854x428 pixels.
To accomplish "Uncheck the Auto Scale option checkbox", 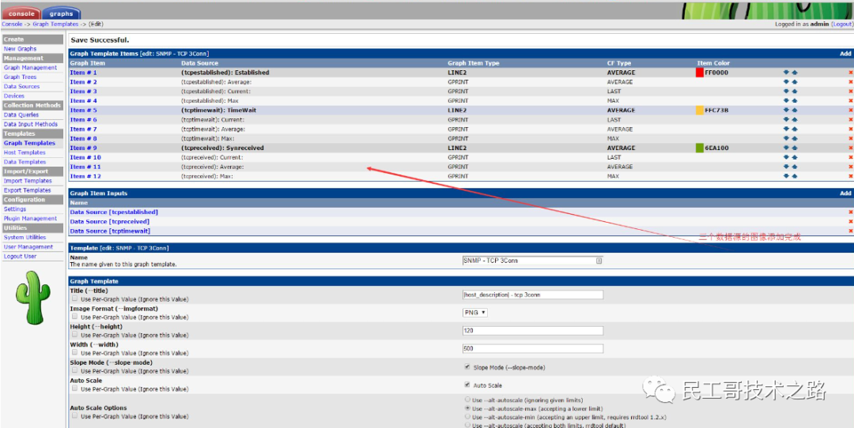I will tap(467, 385).
